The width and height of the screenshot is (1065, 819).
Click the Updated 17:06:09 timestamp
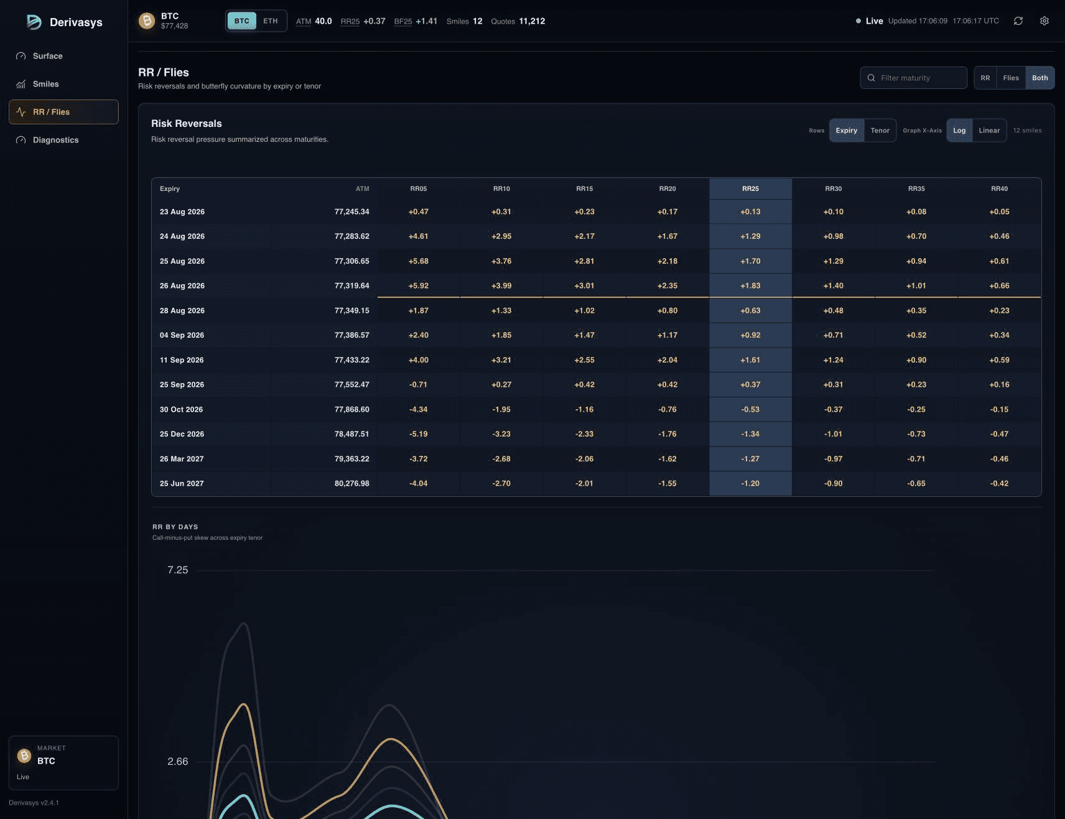[x=918, y=21]
